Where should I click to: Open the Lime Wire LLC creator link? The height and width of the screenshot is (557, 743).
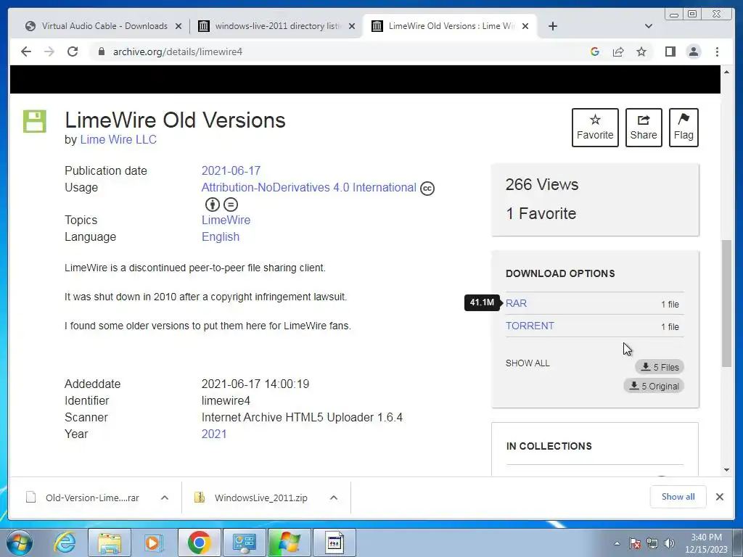[x=118, y=139]
